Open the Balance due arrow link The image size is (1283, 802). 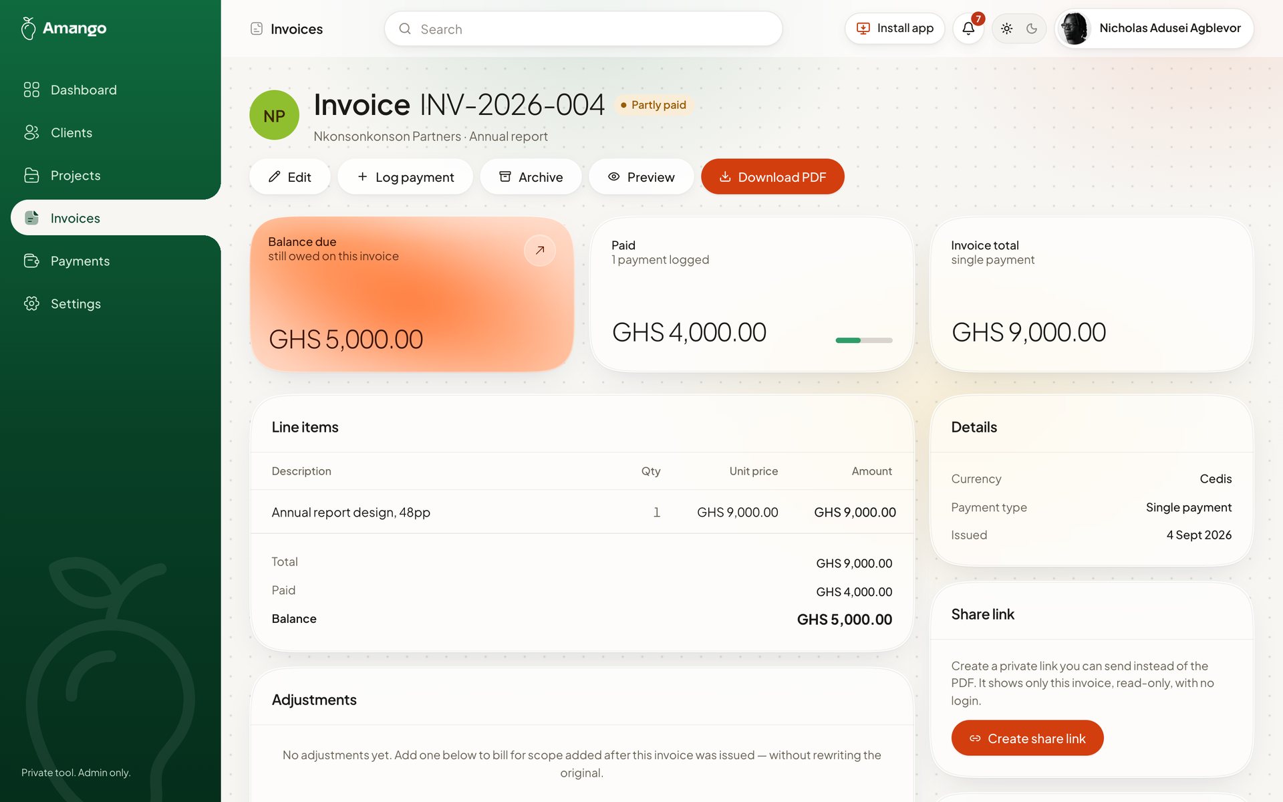[x=540, y=251]
